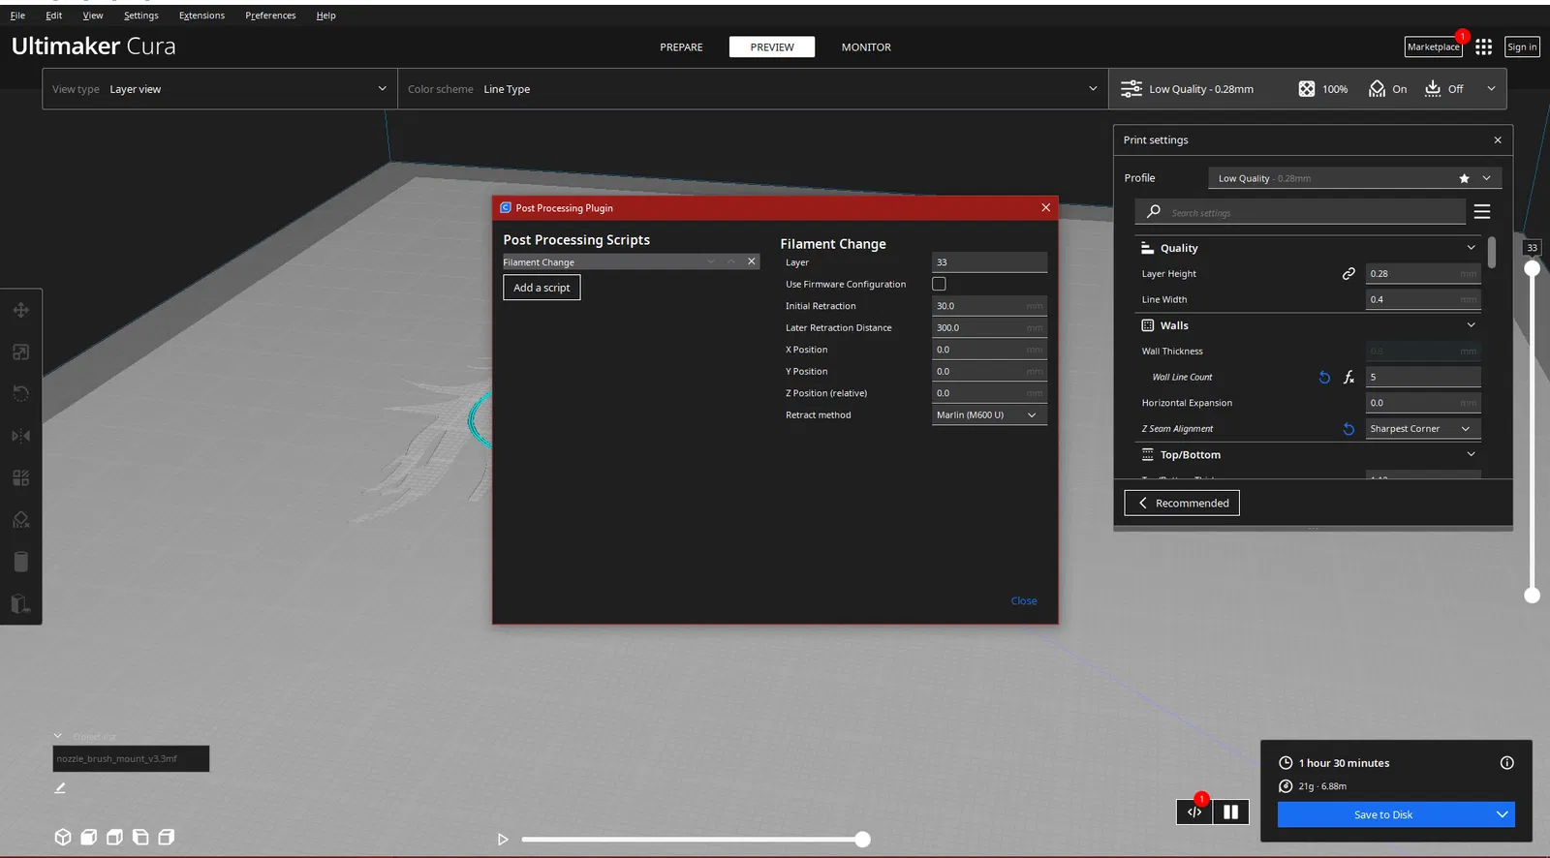This screenshot has height=858, width=1550.
Task: Click the adhesion icon showing Off
Action: pos(1433,89)
